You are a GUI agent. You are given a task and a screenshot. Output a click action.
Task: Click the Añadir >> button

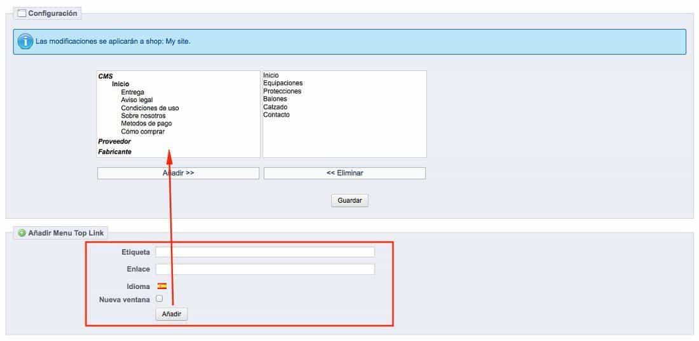pyautogui.click(x=179, y=173)
